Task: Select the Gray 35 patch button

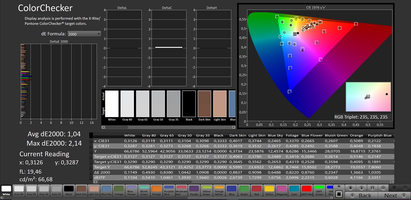Action: click(57, 190)
